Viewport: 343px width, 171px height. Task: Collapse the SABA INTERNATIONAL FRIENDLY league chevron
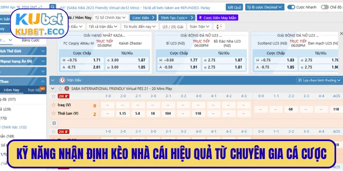(x=52, y=88)
